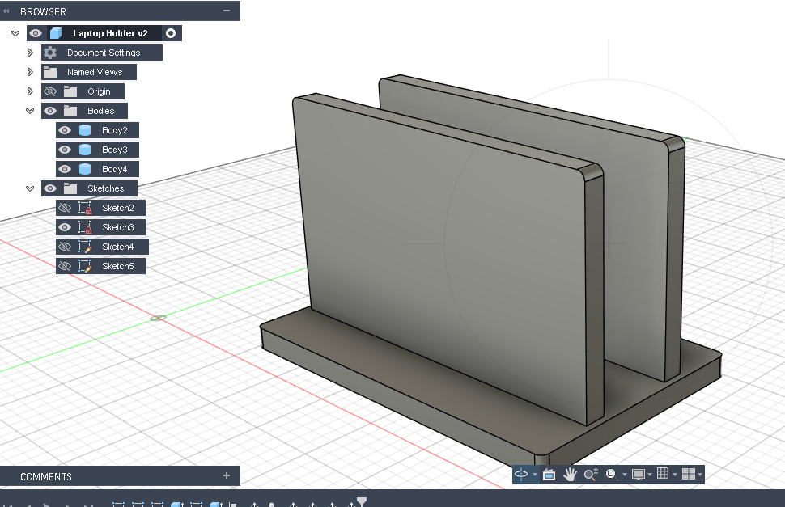The height and width of the screenshot is (507, 785).
Task: Open the Zoom Window dropdown arrow
Action: [624, 474]
